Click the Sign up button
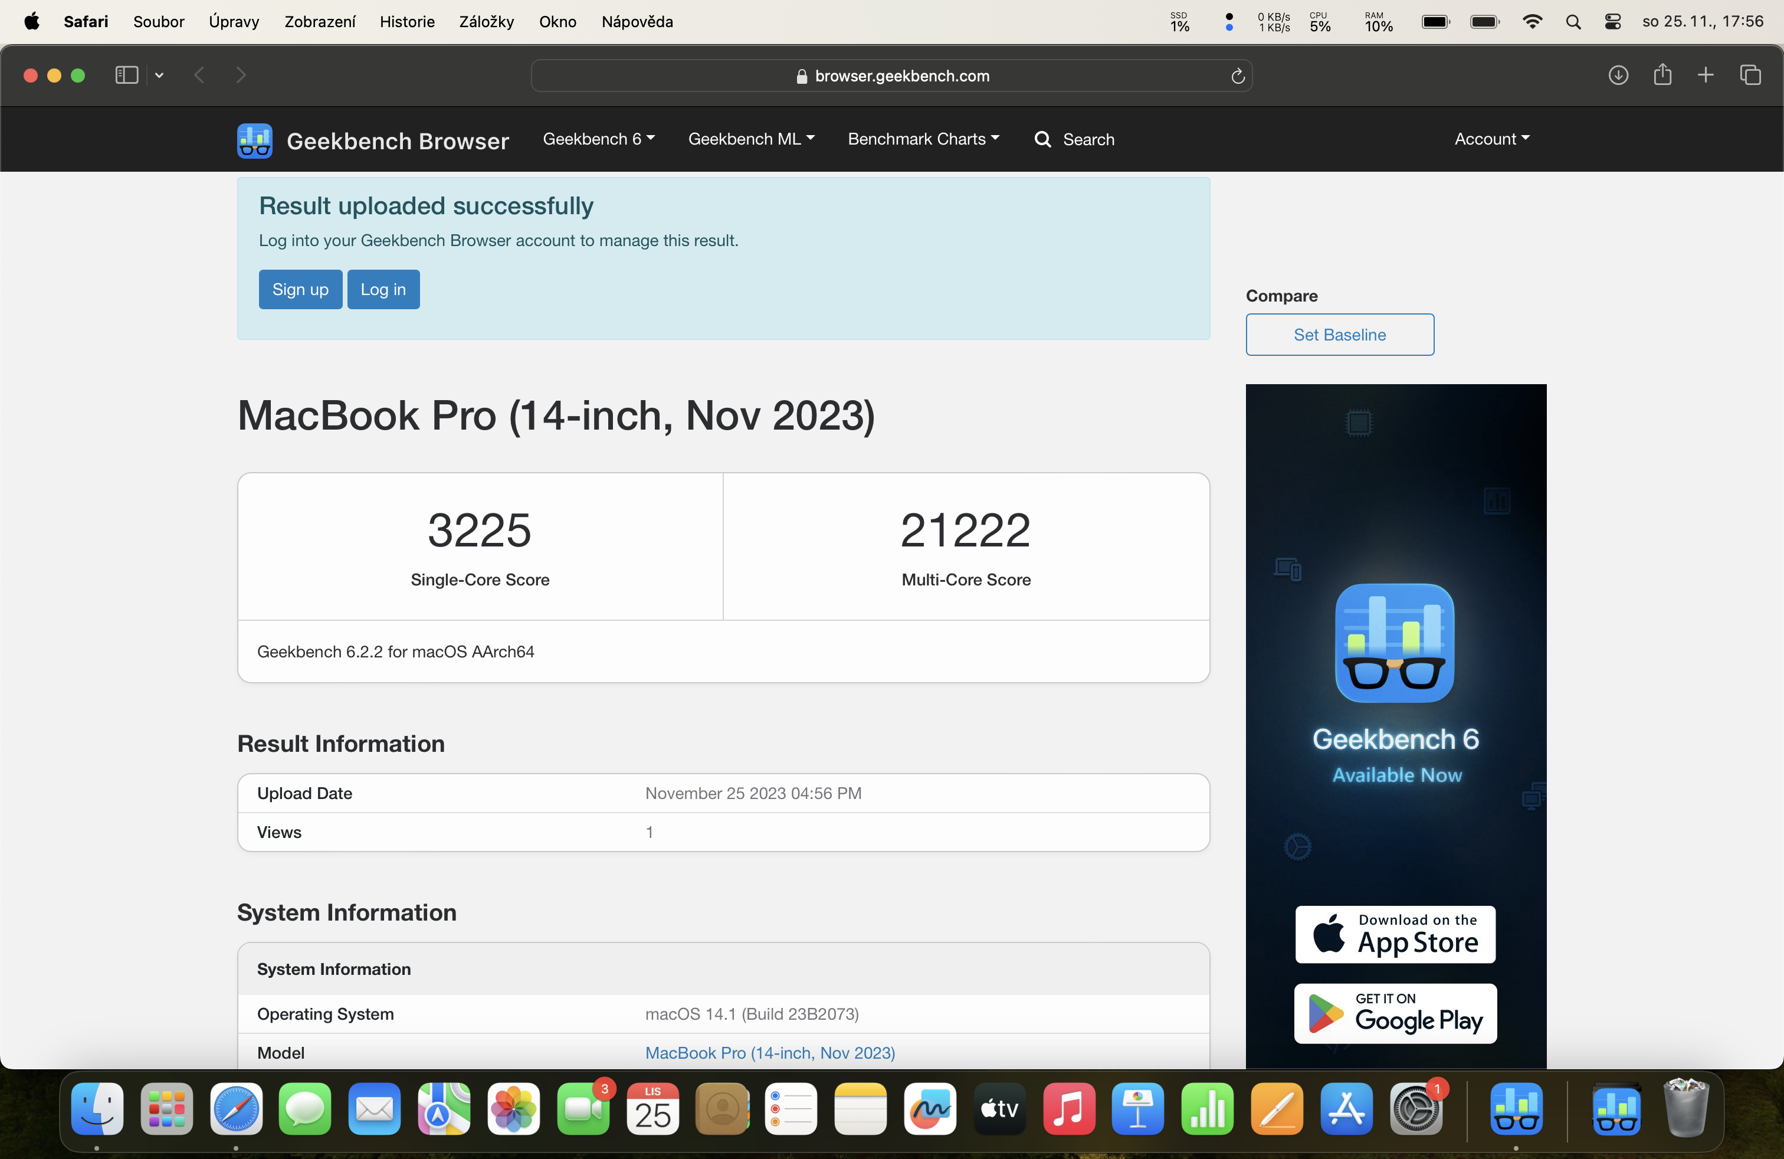 click(300, 289)
